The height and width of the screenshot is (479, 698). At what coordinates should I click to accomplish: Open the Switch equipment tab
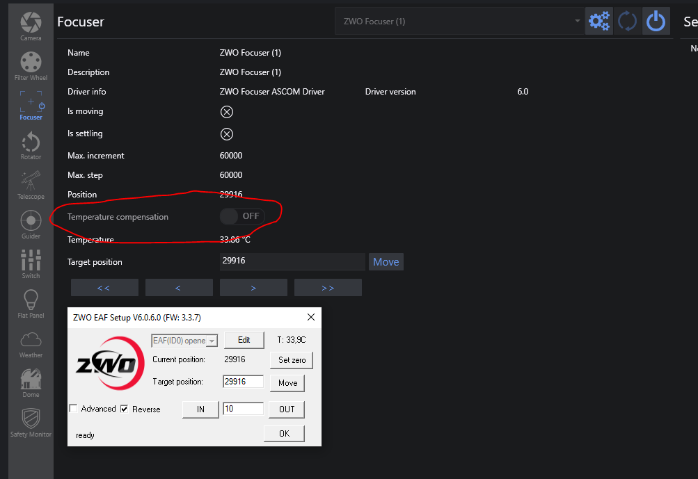pyautogui.click(x=31, y=263)
